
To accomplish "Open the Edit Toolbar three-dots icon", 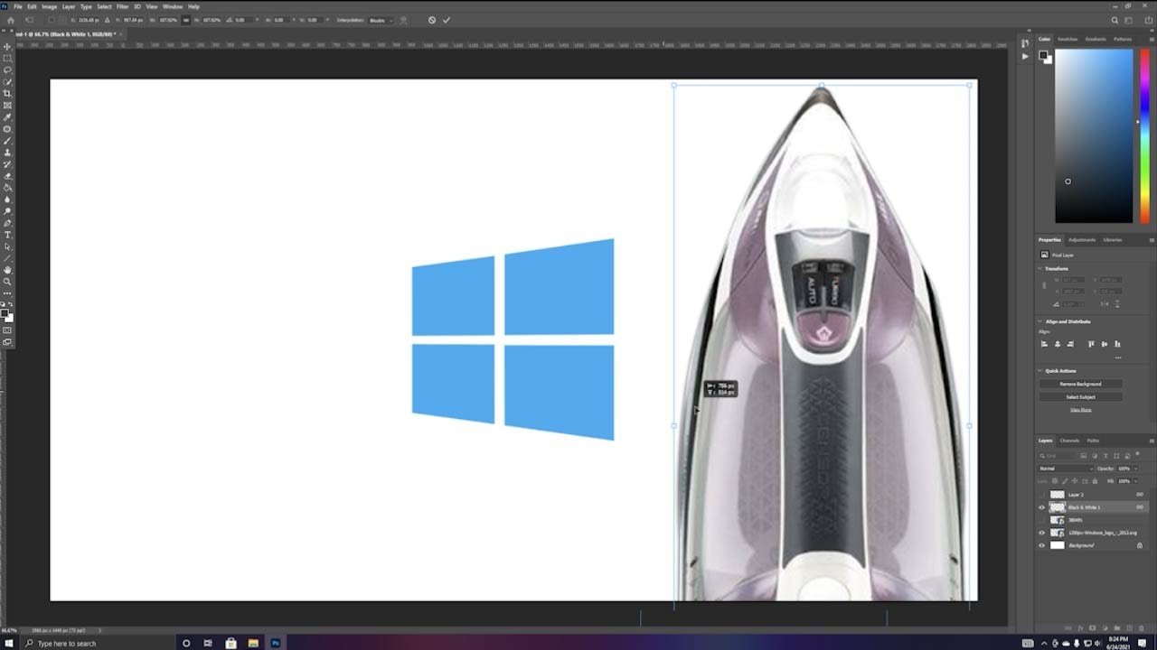I will (x=8, y=292).
